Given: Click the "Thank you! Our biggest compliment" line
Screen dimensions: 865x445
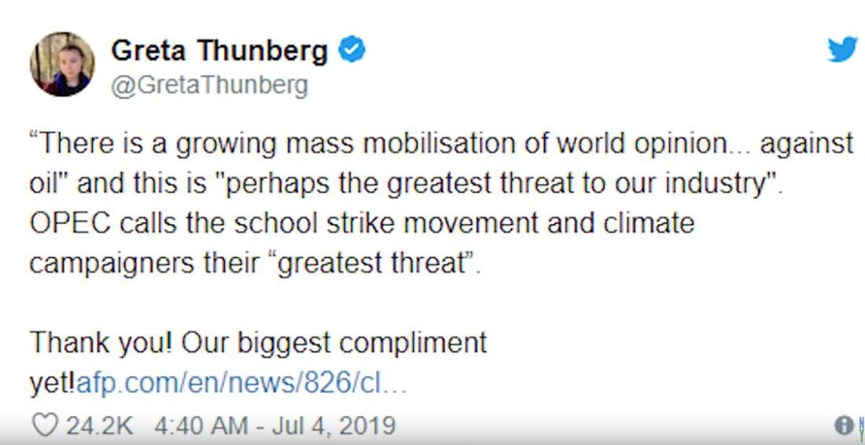Looking at the screenshot, I should point(258,344).
